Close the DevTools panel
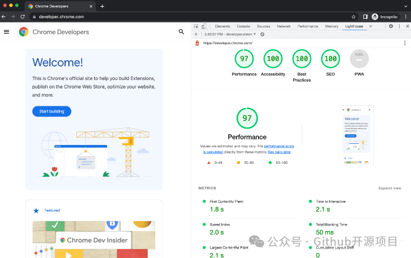The height and width of the screenshot is (258, 411). coord(407,26)
